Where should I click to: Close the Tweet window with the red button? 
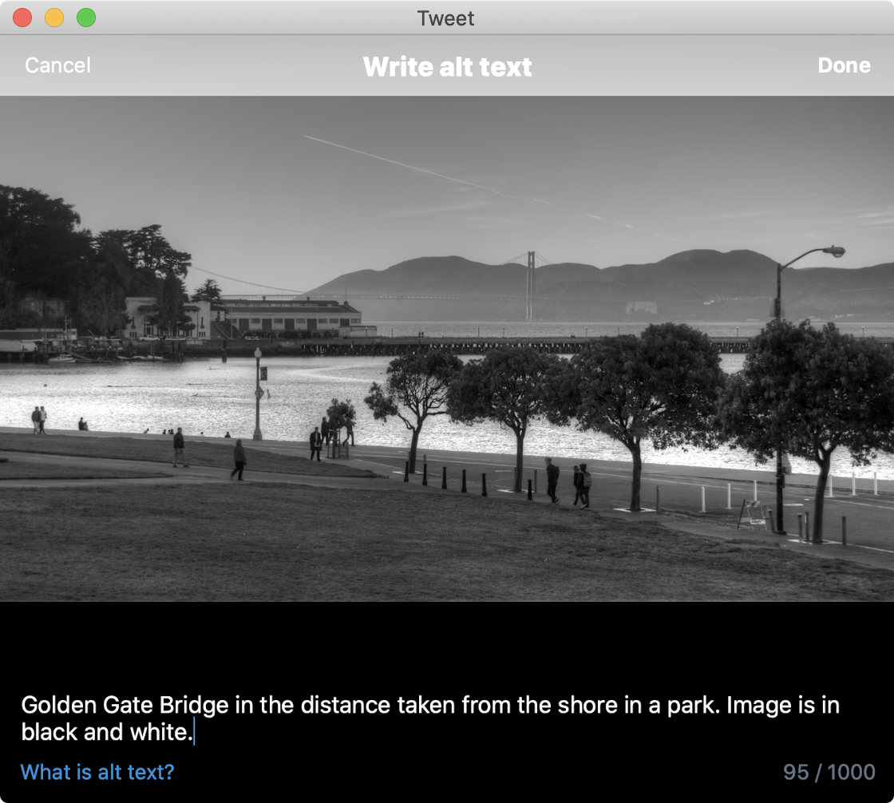[x=22, y=18]
